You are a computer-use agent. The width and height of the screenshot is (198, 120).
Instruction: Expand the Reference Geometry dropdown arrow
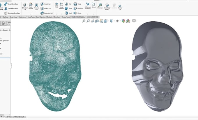point(88,14)
